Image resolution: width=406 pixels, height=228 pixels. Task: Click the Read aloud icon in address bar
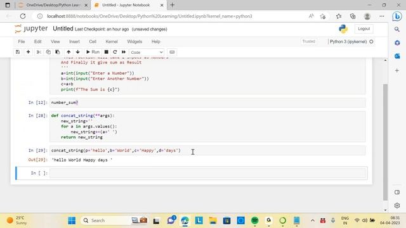311,16
